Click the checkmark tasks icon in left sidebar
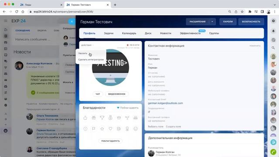Image resolution: width=279 pixels, height=157 pixels. [6, 55]
